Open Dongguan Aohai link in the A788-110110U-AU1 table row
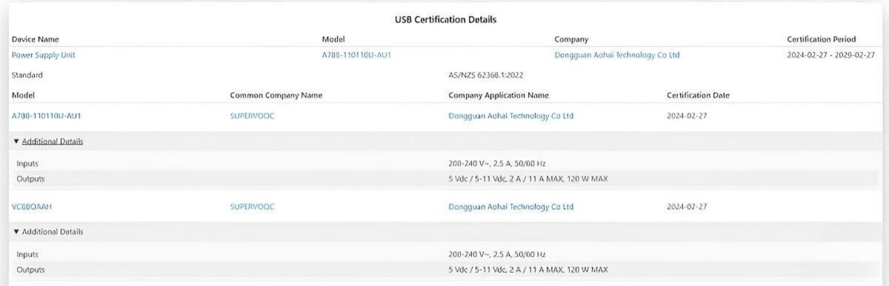Screen dimensions: 889x286 pyautogui.click(x=510, y=116)
